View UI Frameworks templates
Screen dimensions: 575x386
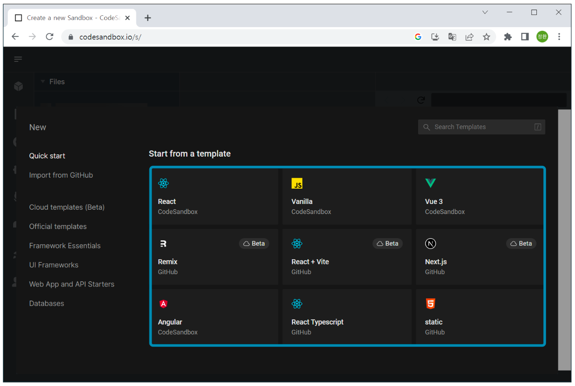[54, 265]
